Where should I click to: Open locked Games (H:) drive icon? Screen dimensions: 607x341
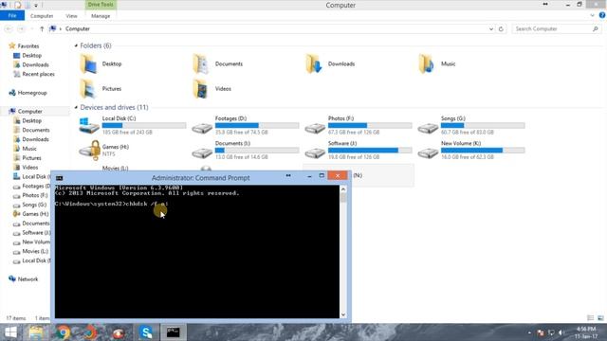point(90,151)
